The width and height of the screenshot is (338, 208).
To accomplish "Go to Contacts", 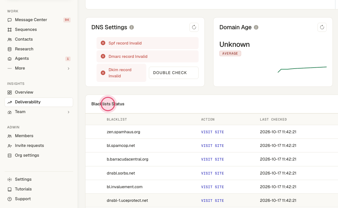I will click(39, 39).
